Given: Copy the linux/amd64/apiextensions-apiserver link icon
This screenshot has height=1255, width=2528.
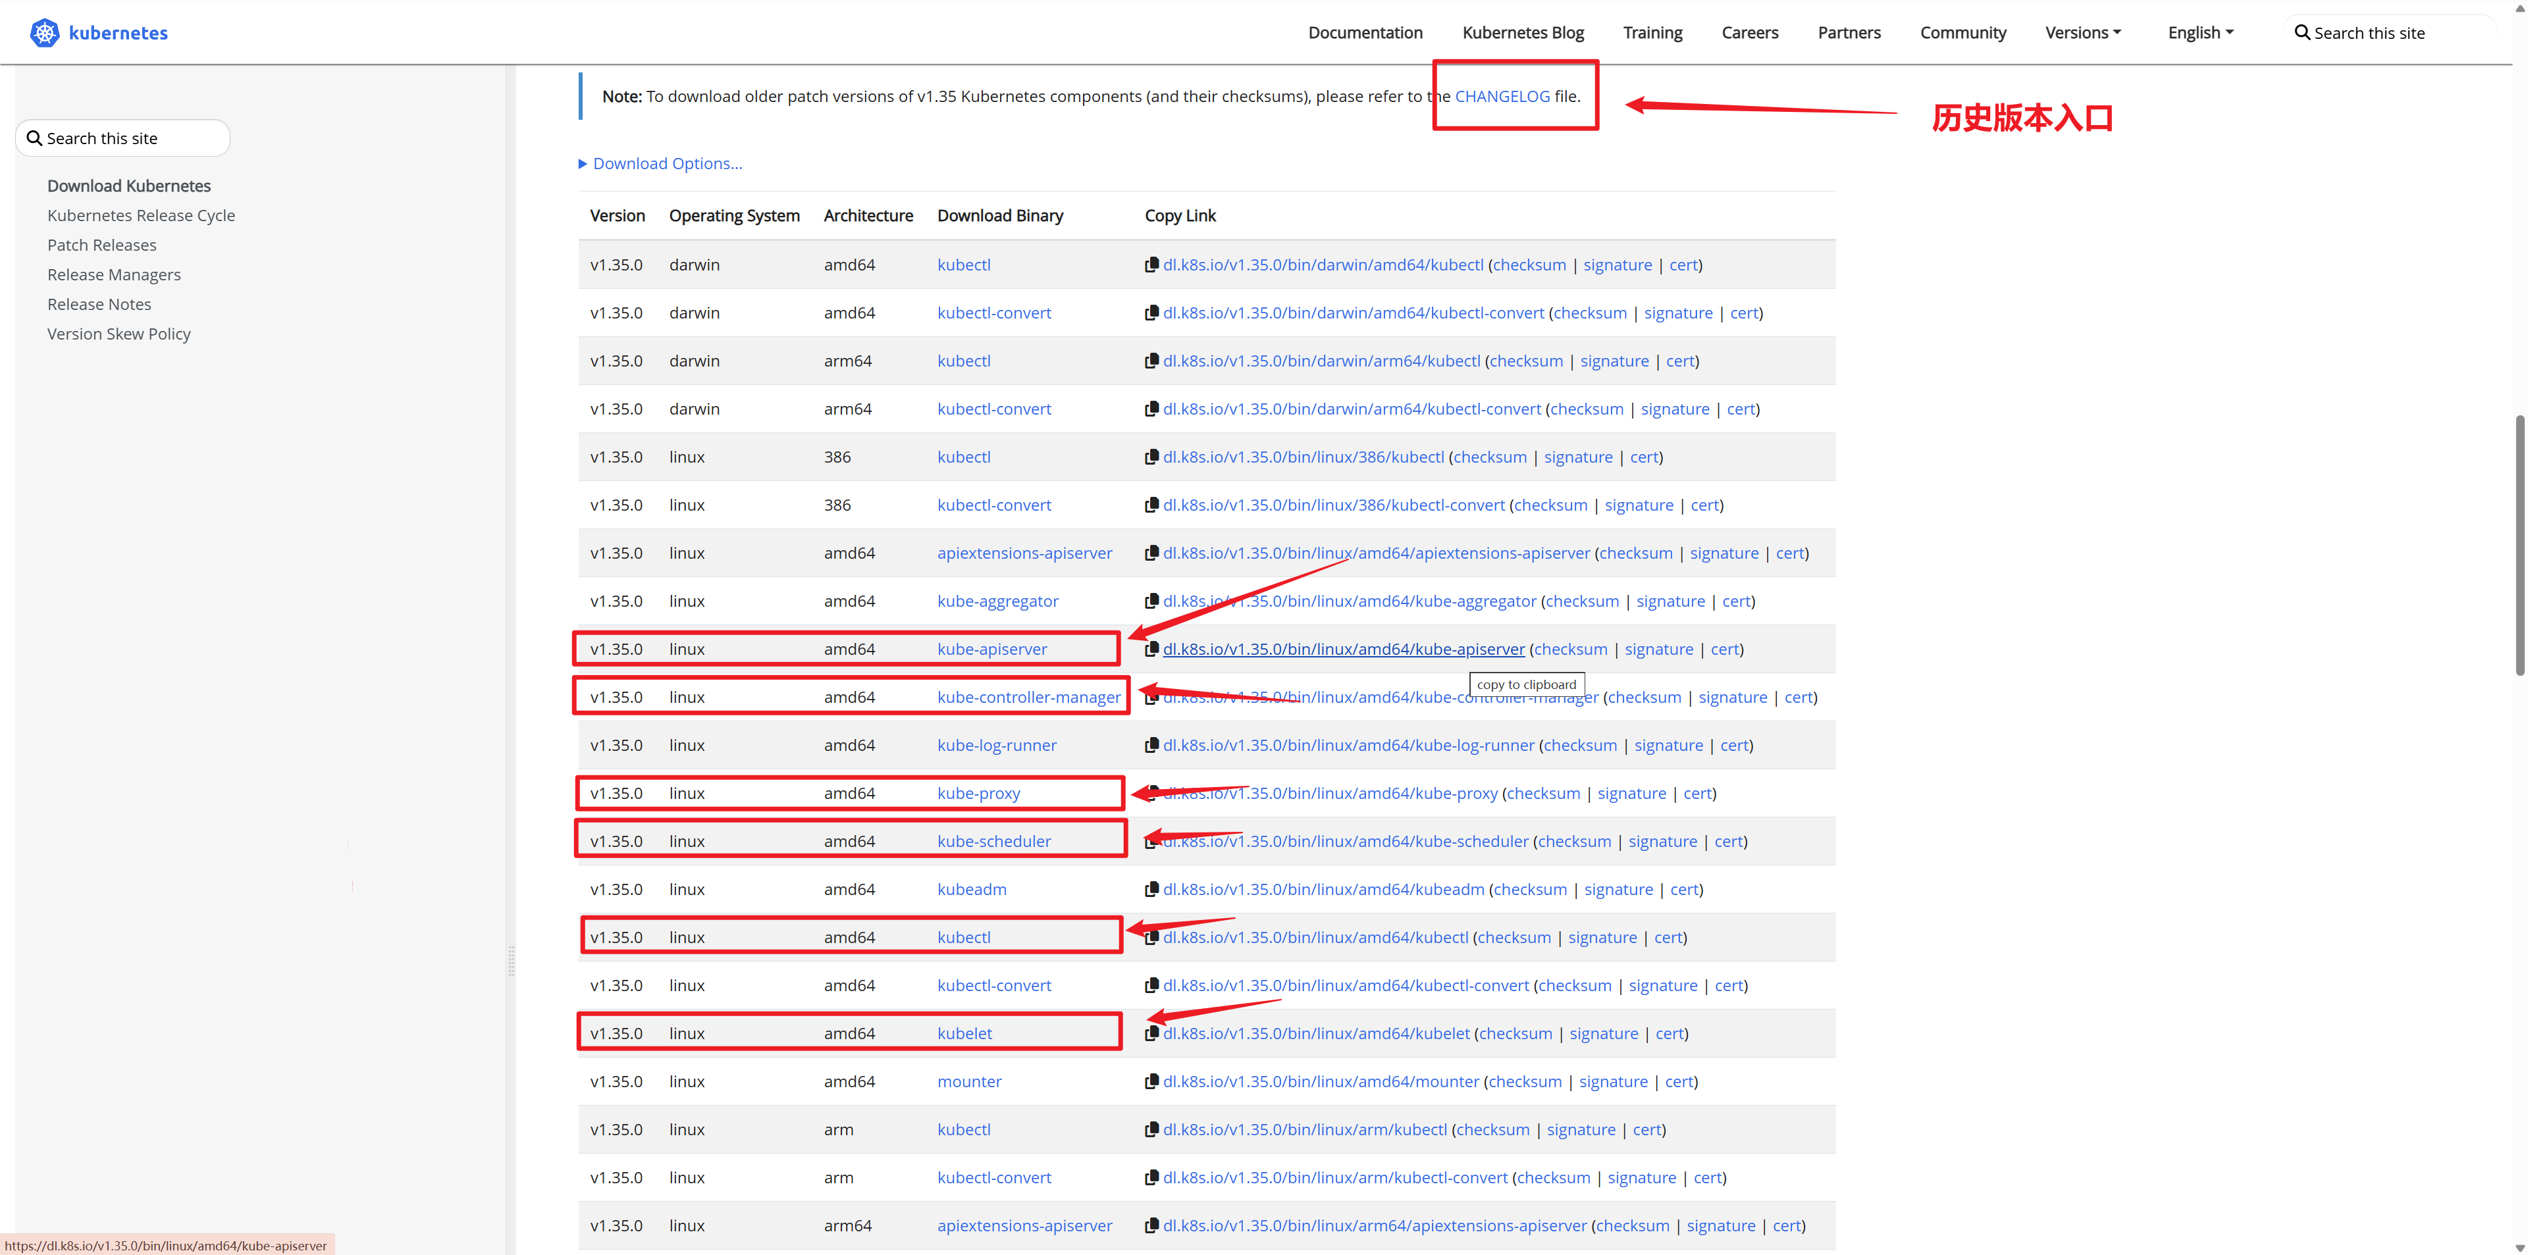Looking at the screenshot, I should (1151, 553).
